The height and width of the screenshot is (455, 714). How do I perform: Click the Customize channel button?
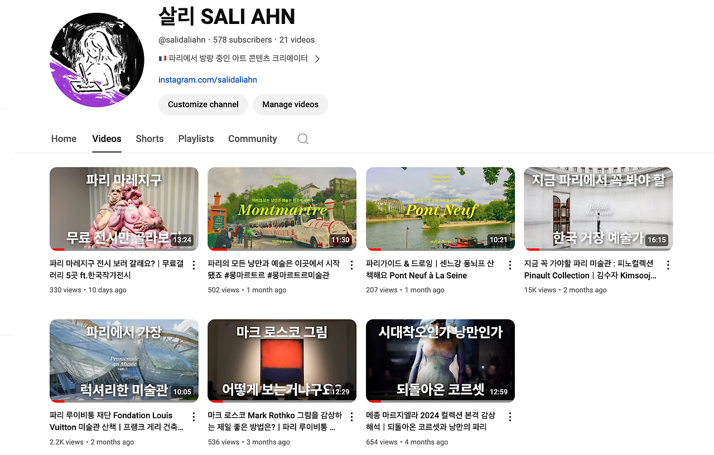[x=203, y=105]
